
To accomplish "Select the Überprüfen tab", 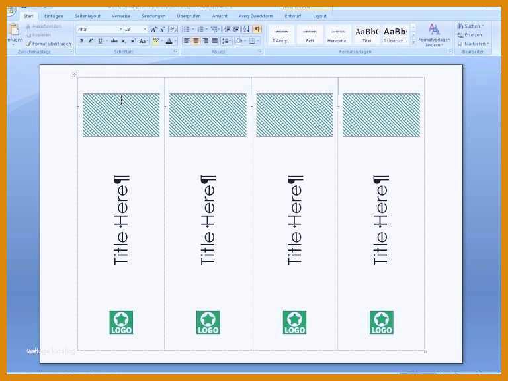I will (189, 16).
